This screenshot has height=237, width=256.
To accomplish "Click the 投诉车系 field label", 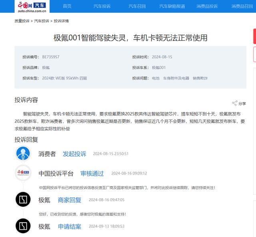I will pos(140,68).
